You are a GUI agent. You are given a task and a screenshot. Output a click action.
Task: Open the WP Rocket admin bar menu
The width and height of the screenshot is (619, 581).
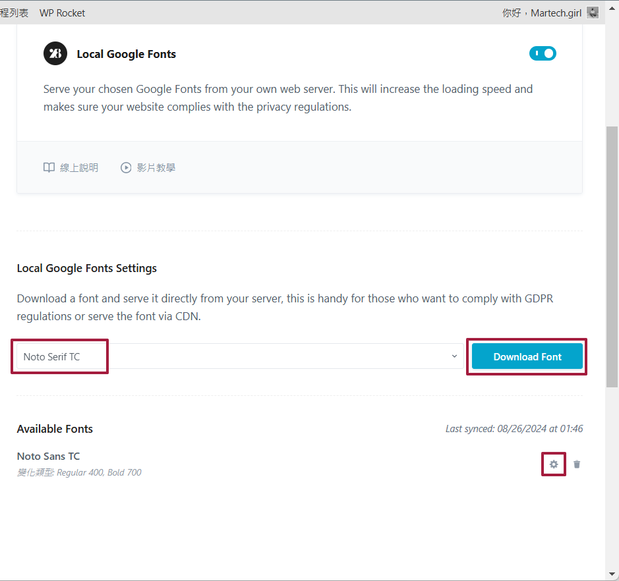coord(62,13)
